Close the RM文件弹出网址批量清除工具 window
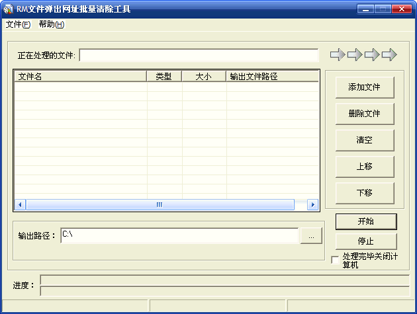Screen dimensions: 417x314 [402, 9]
